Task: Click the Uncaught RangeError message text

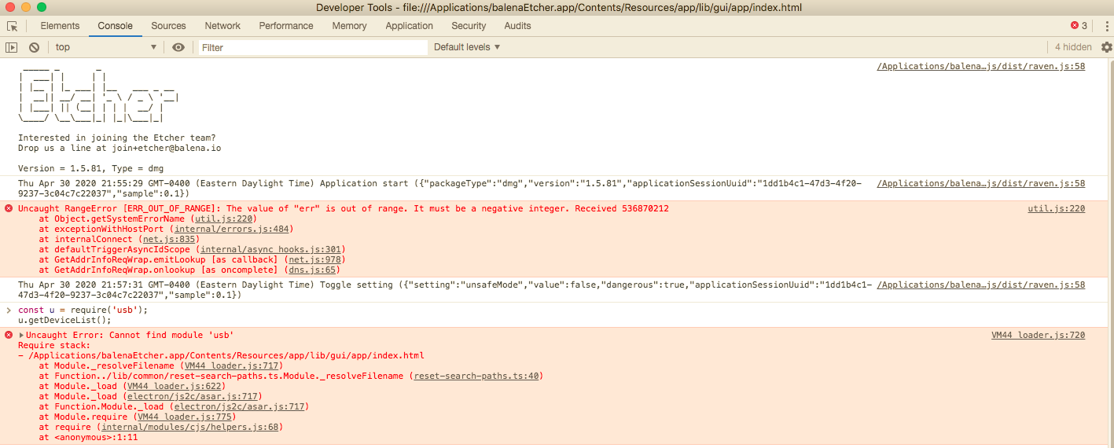Action: 344,208
